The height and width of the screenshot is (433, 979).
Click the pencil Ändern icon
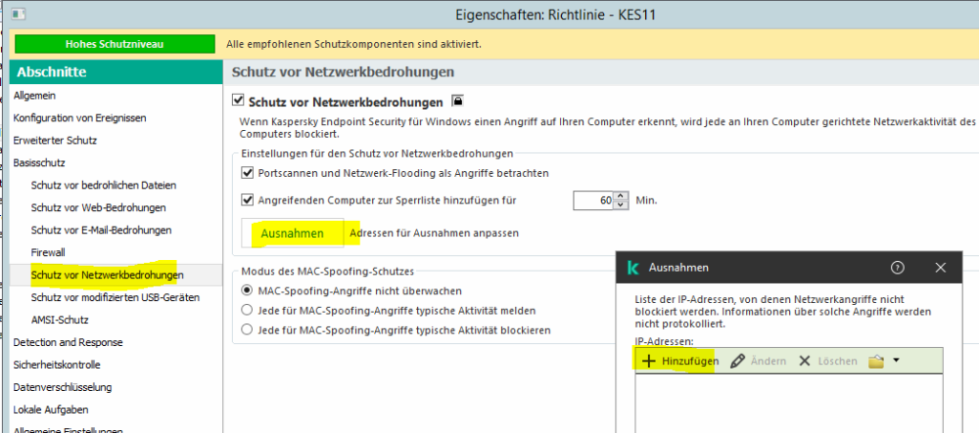click(737, 361)
